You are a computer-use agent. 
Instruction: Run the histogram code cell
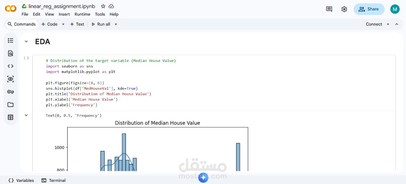click(26, 58)
